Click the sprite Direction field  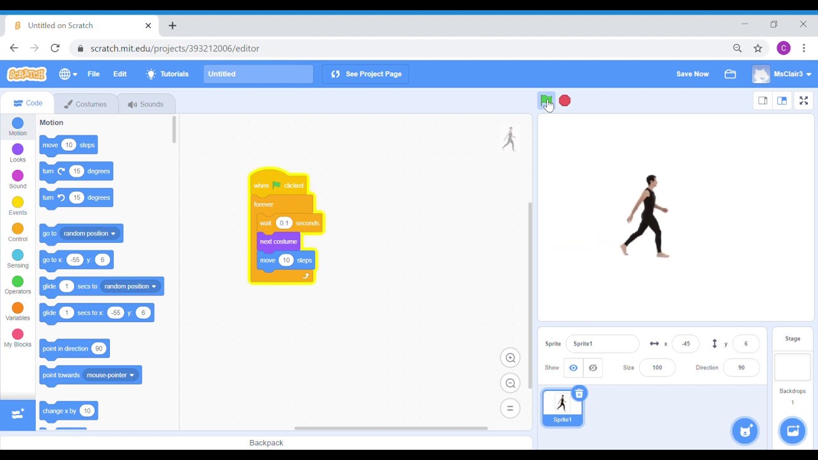click(741, 368)
